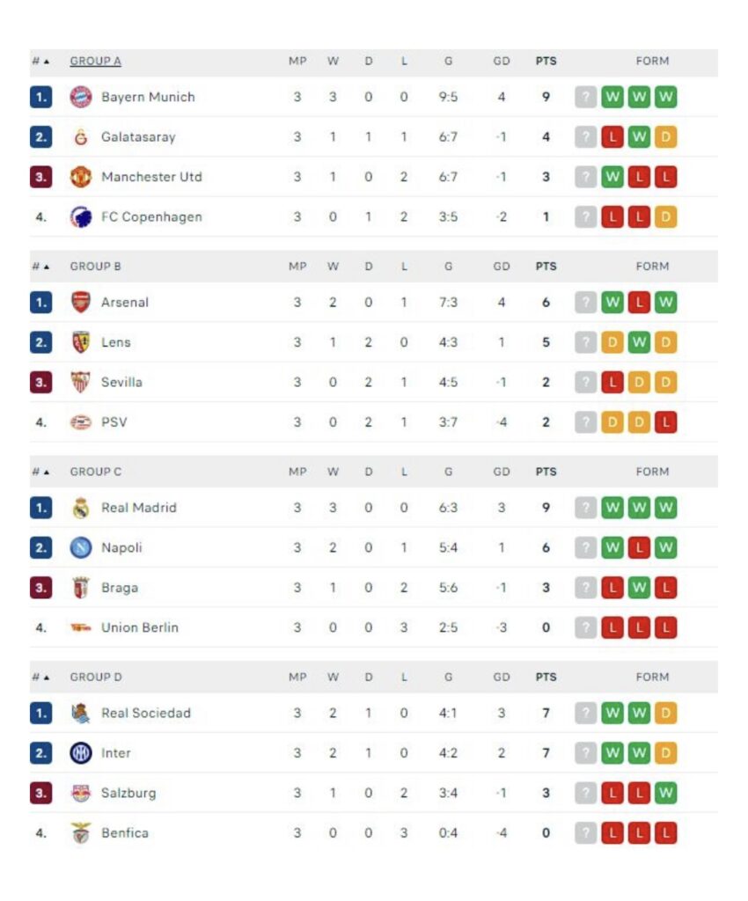Image resolution: width=748 pixels, height=901 pixels.
Task: Click the Arsenal club badge
Action: [81, 303]
